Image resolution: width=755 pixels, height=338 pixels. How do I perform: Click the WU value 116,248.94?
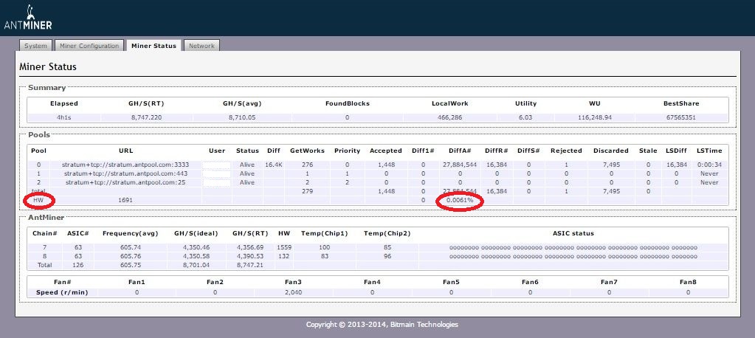[593, 117]
